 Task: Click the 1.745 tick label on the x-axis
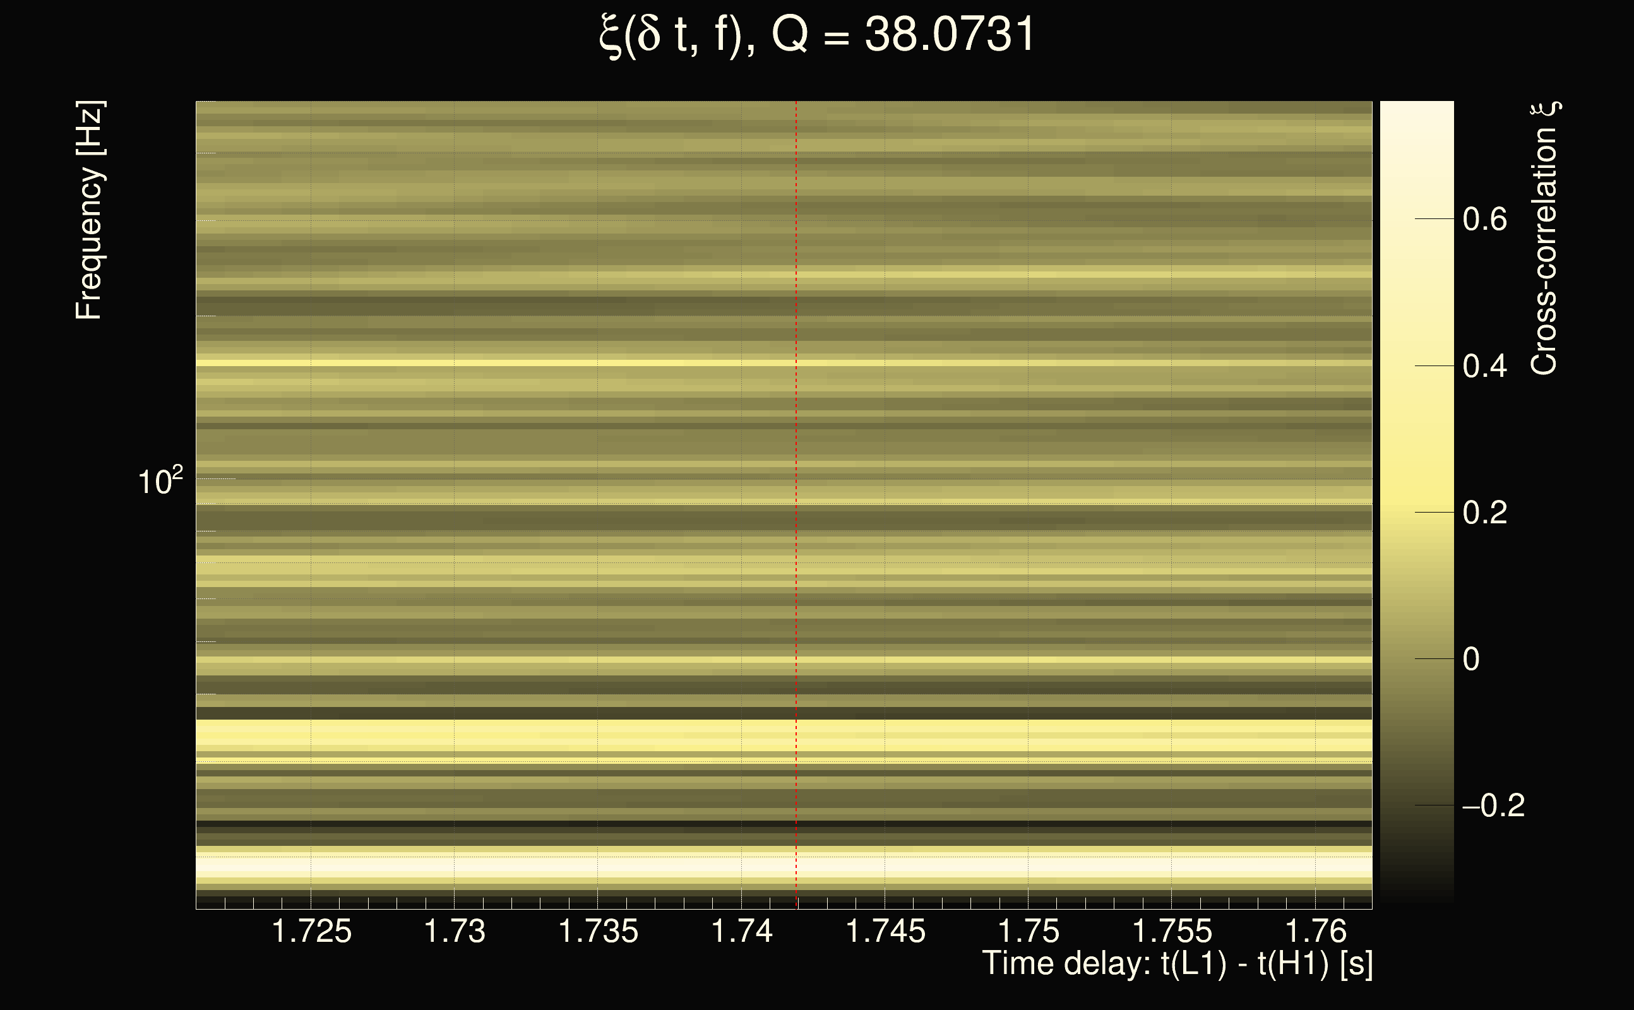[x=885, y=931]
